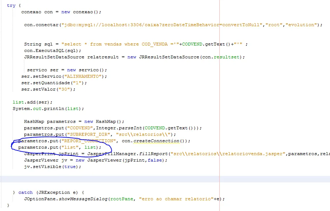Click the "evolution" password string
The width and height of the screenshot is (330, 211).
click(301, 25)
